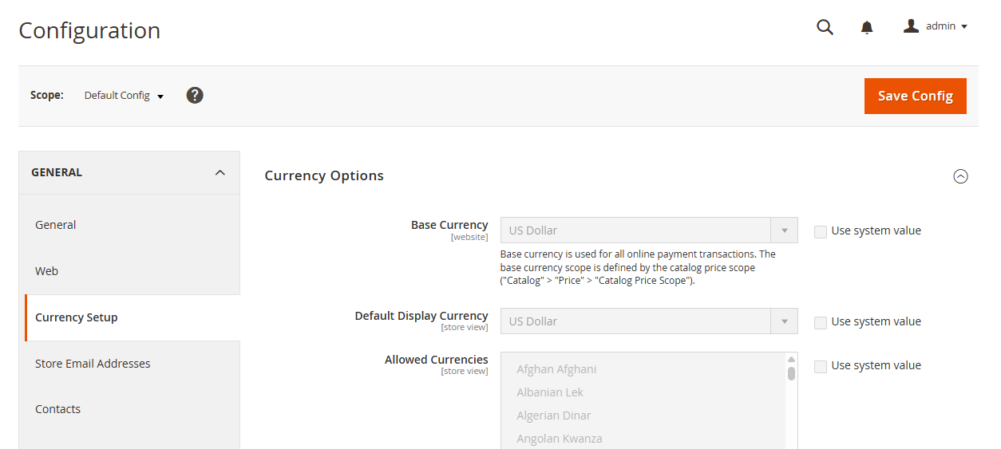Enable Use system value for Default Display Currency
The height and width of the screenshot is (449, 1001).
[x=821, y=322]
